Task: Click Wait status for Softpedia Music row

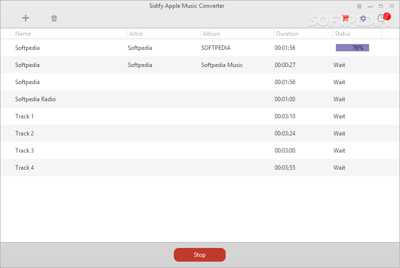Action: [x=339, y=65]
